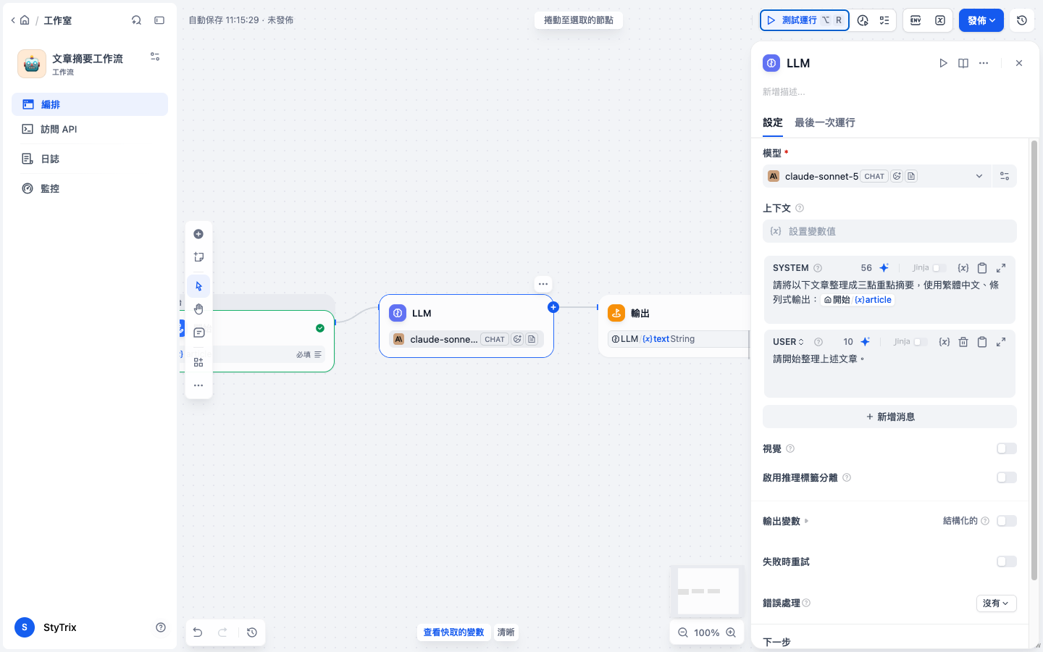Open the LLM panel more options menu
The height and width of the screenshot is (652, 1043).
click(984, 63)
